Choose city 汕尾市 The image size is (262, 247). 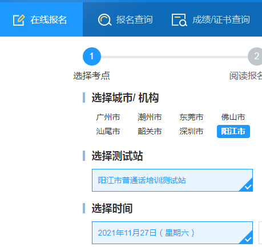pyautogui.click(x=108, y=131)
